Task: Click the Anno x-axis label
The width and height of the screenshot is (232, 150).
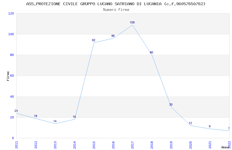Action: (225, 147)
